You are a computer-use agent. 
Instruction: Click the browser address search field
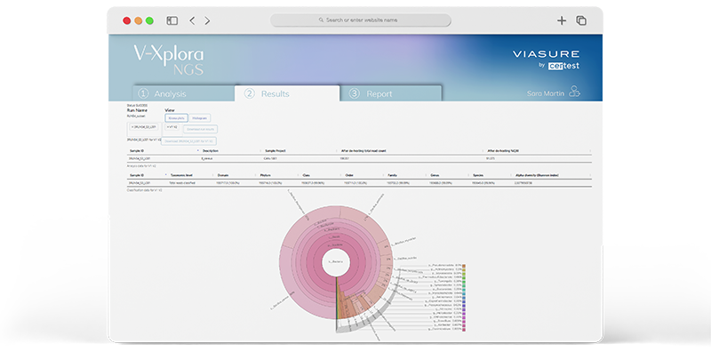click(x=361, y=20)
